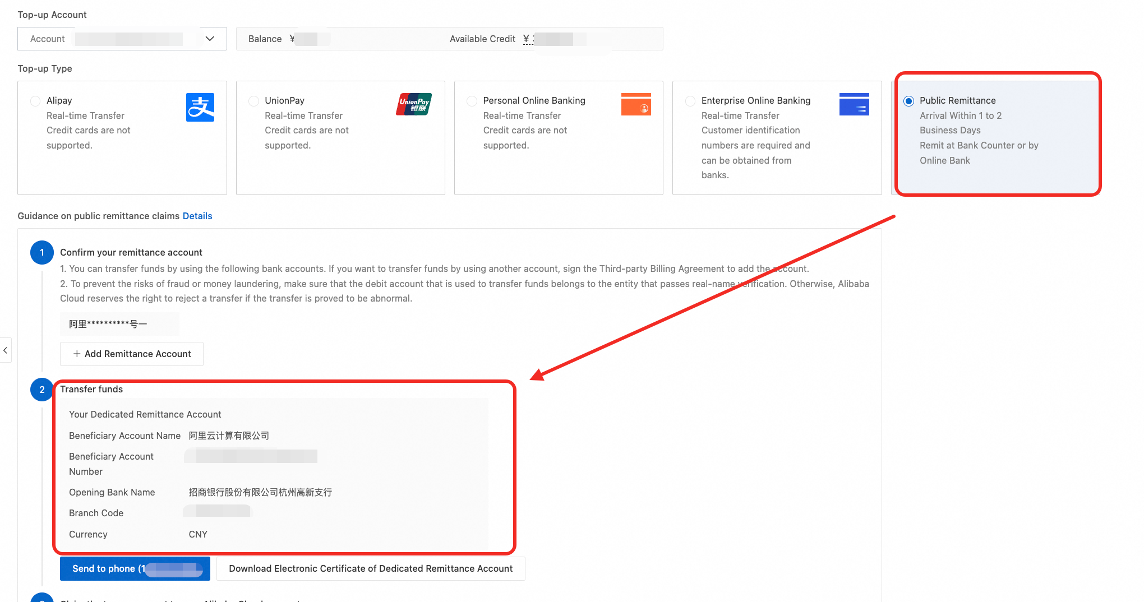
Task: Click the Add Remittance Account button
Action: (132, 354)
